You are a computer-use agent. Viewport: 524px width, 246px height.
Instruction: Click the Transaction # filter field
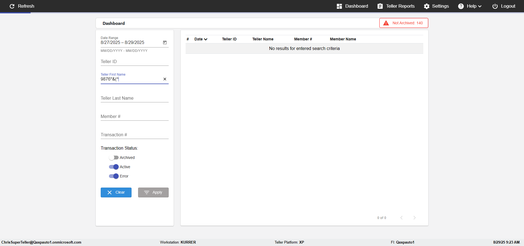coord(135,135)
